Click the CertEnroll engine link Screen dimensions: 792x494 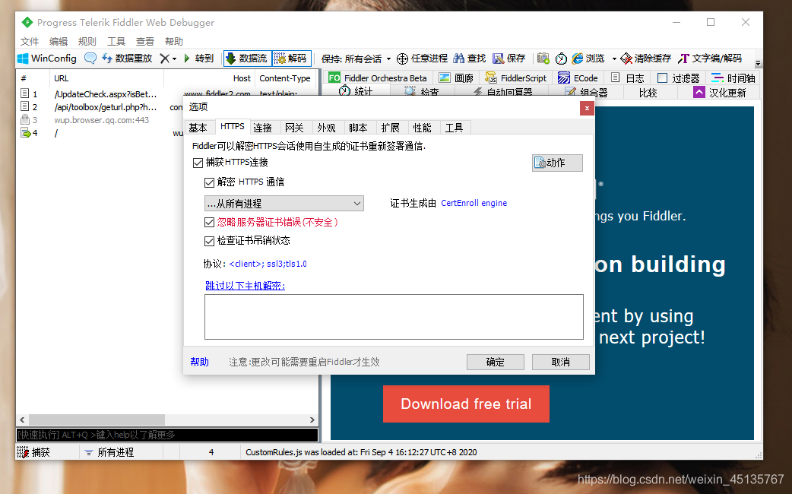pos(474,203)
